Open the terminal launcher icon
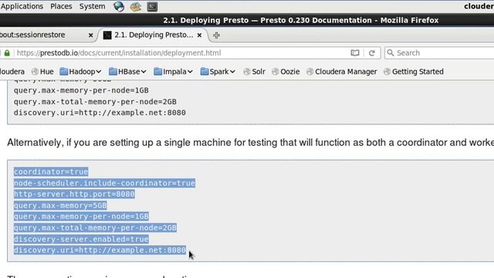This screenshot has height=278, width=494. 152,6
